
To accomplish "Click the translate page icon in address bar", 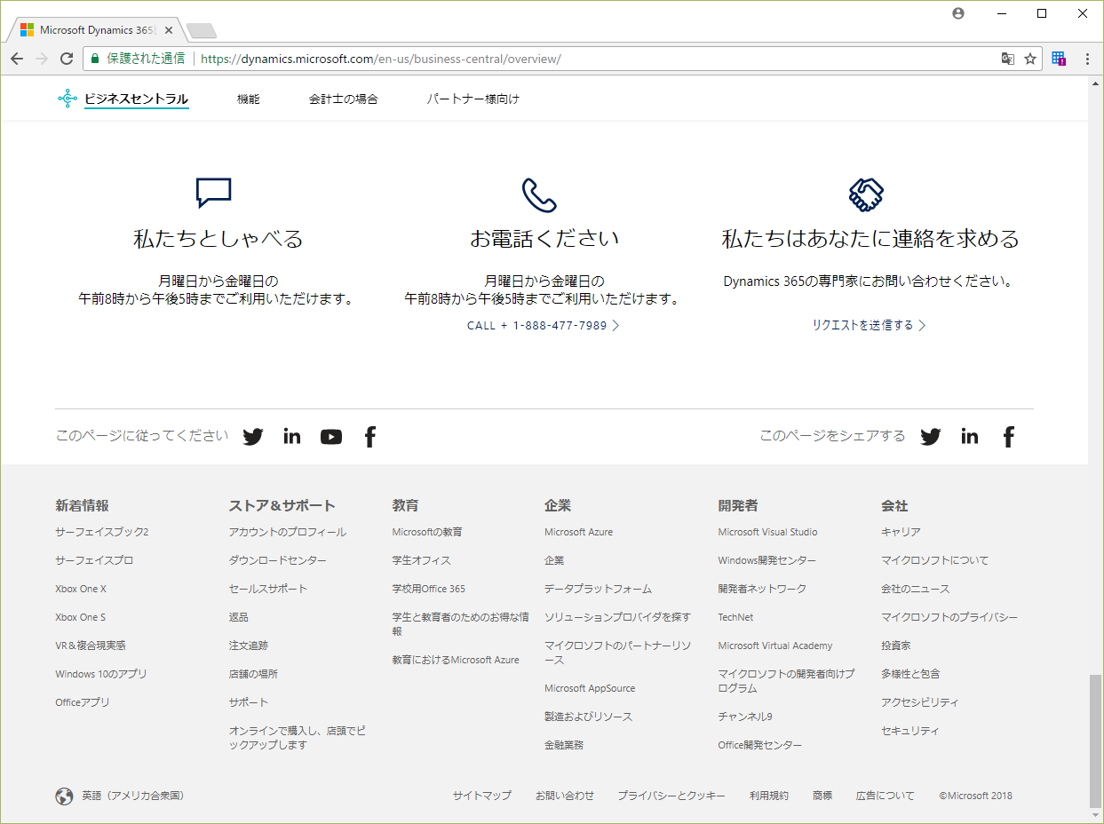I will (x=1007, y=59).
